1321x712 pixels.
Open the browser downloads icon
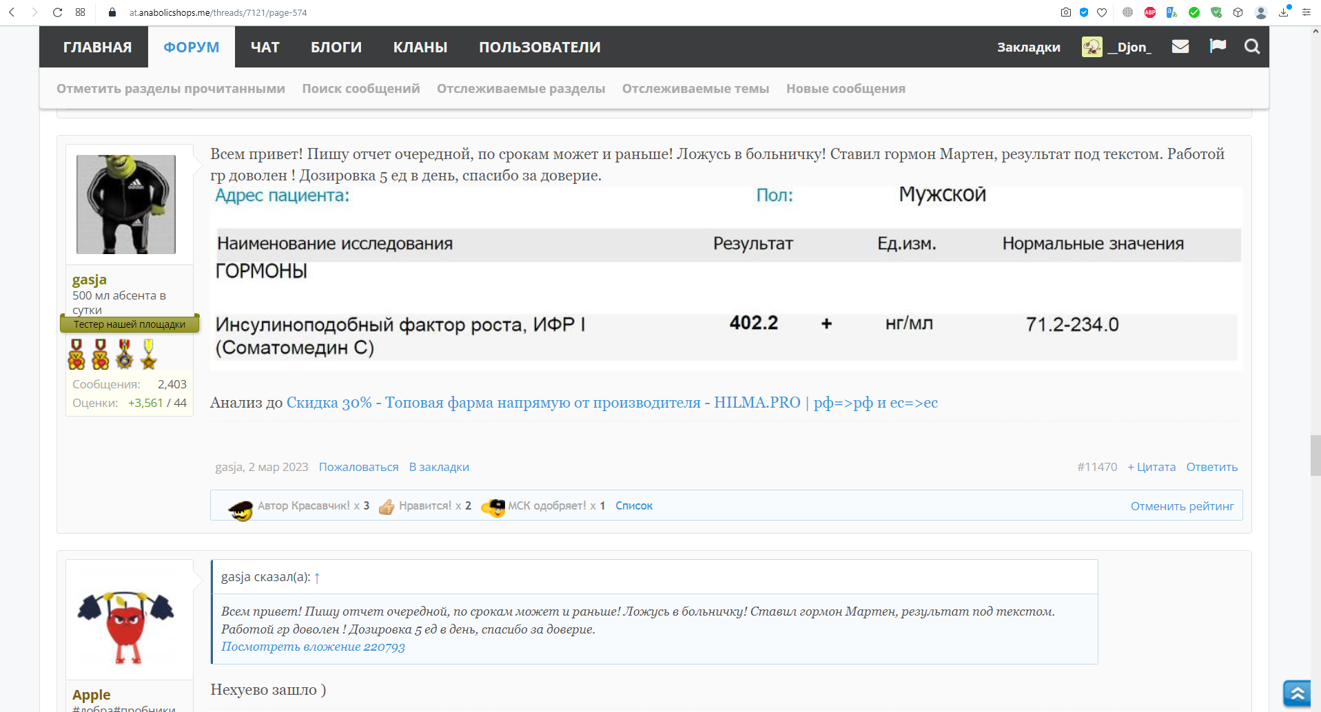tap(1284, 12)
